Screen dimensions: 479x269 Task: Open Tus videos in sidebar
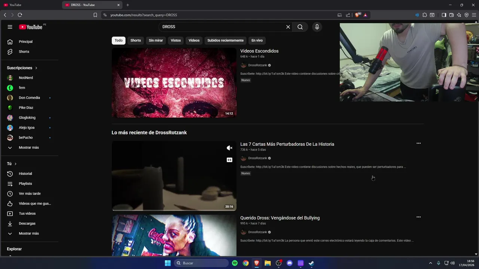29,214
